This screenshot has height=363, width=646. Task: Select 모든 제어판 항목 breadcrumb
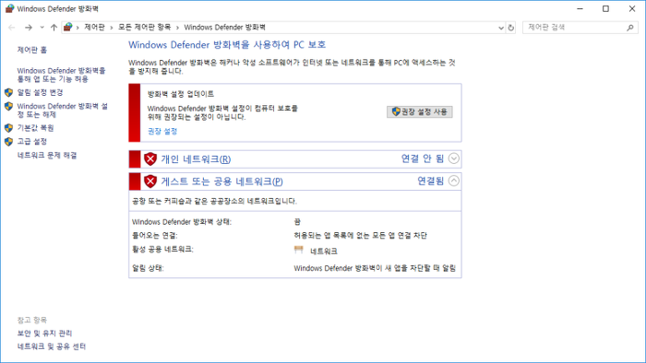144,27
